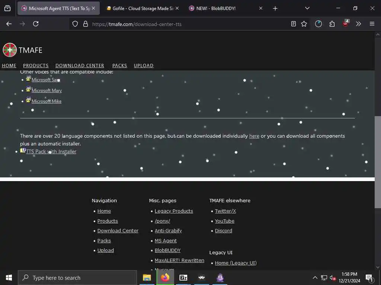Open the PRODUCTS menu item
This screenshot has height=285, width=381.
36,65
